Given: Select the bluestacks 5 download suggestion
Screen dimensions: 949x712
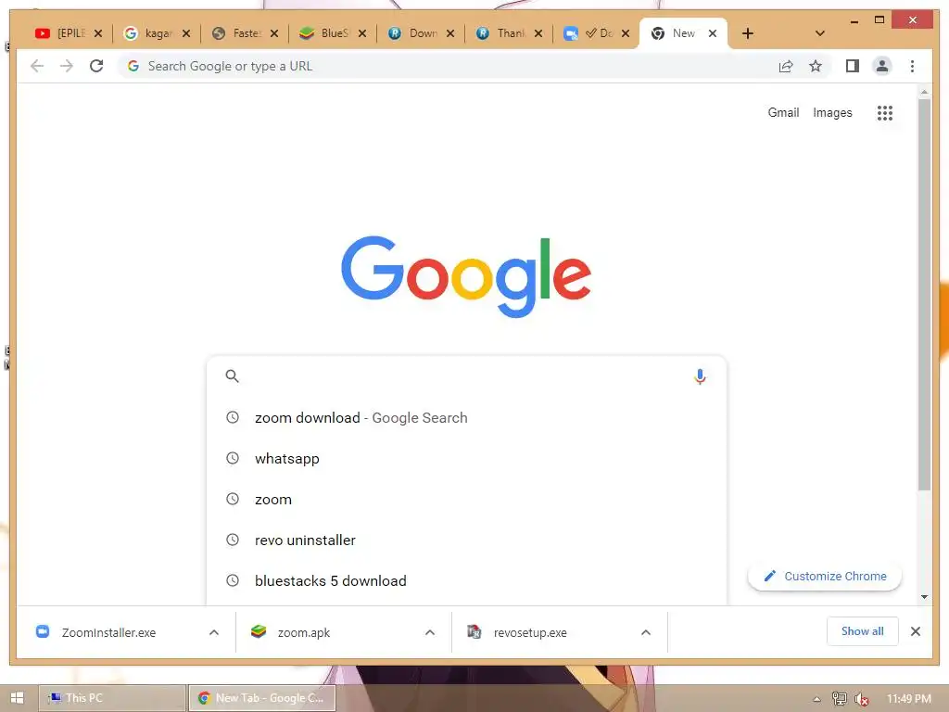Looking at the screenshot, I should [x=466, y=580].
